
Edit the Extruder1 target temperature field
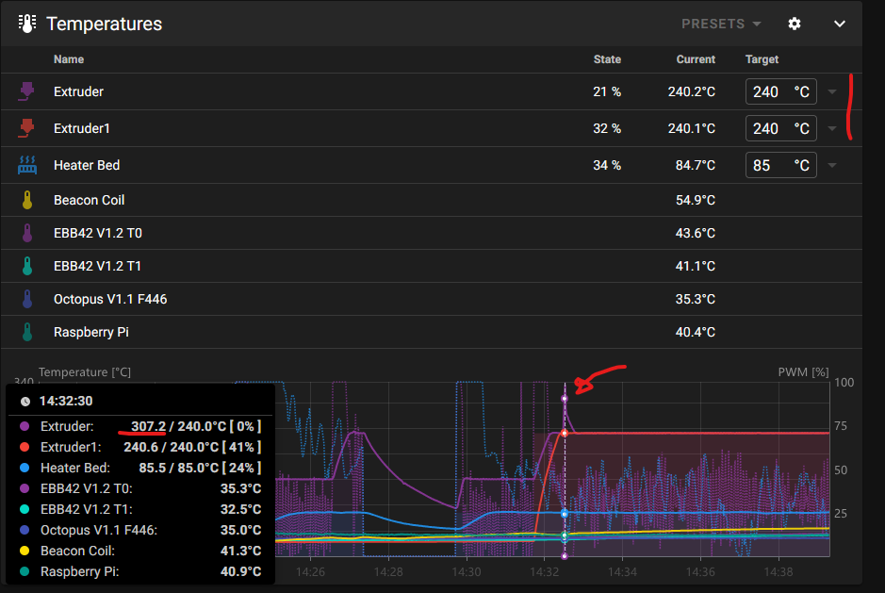pyautogui.click(x=780, y=128)
